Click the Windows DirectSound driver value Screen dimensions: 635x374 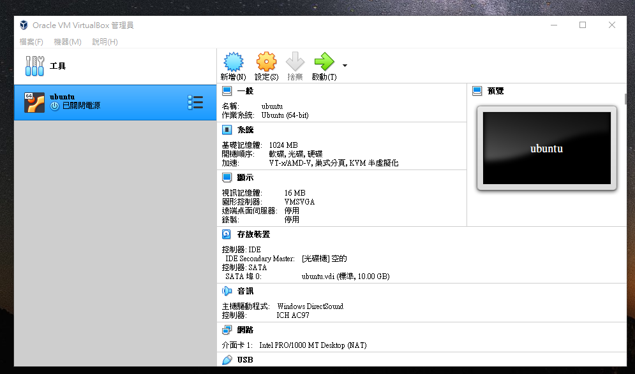[310, 306]
